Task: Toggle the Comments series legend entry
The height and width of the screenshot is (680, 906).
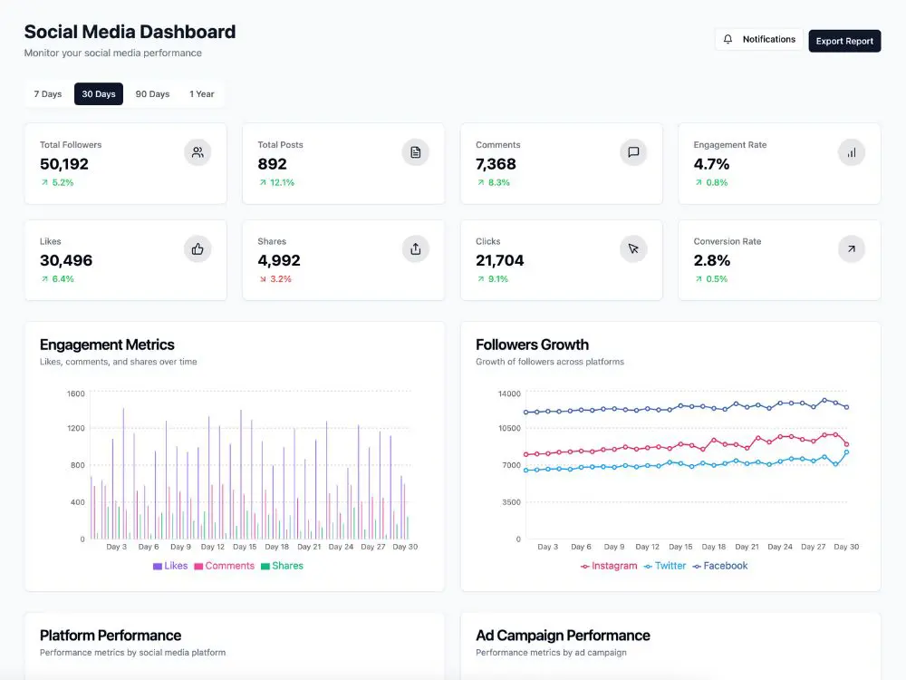Action: point(224,566)
